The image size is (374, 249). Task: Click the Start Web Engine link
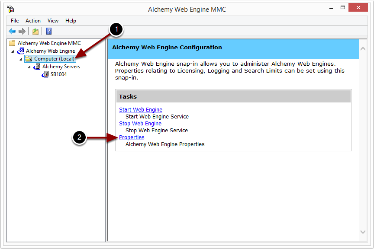[141, 110]
